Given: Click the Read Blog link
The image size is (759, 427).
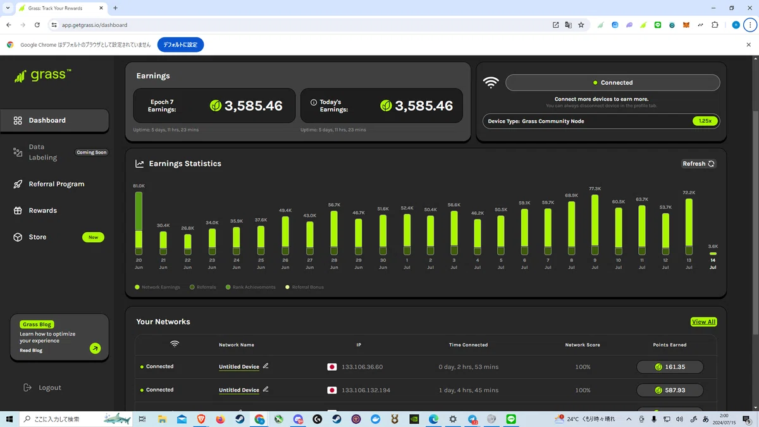Looking at the screenshot, I should [31, 350].
